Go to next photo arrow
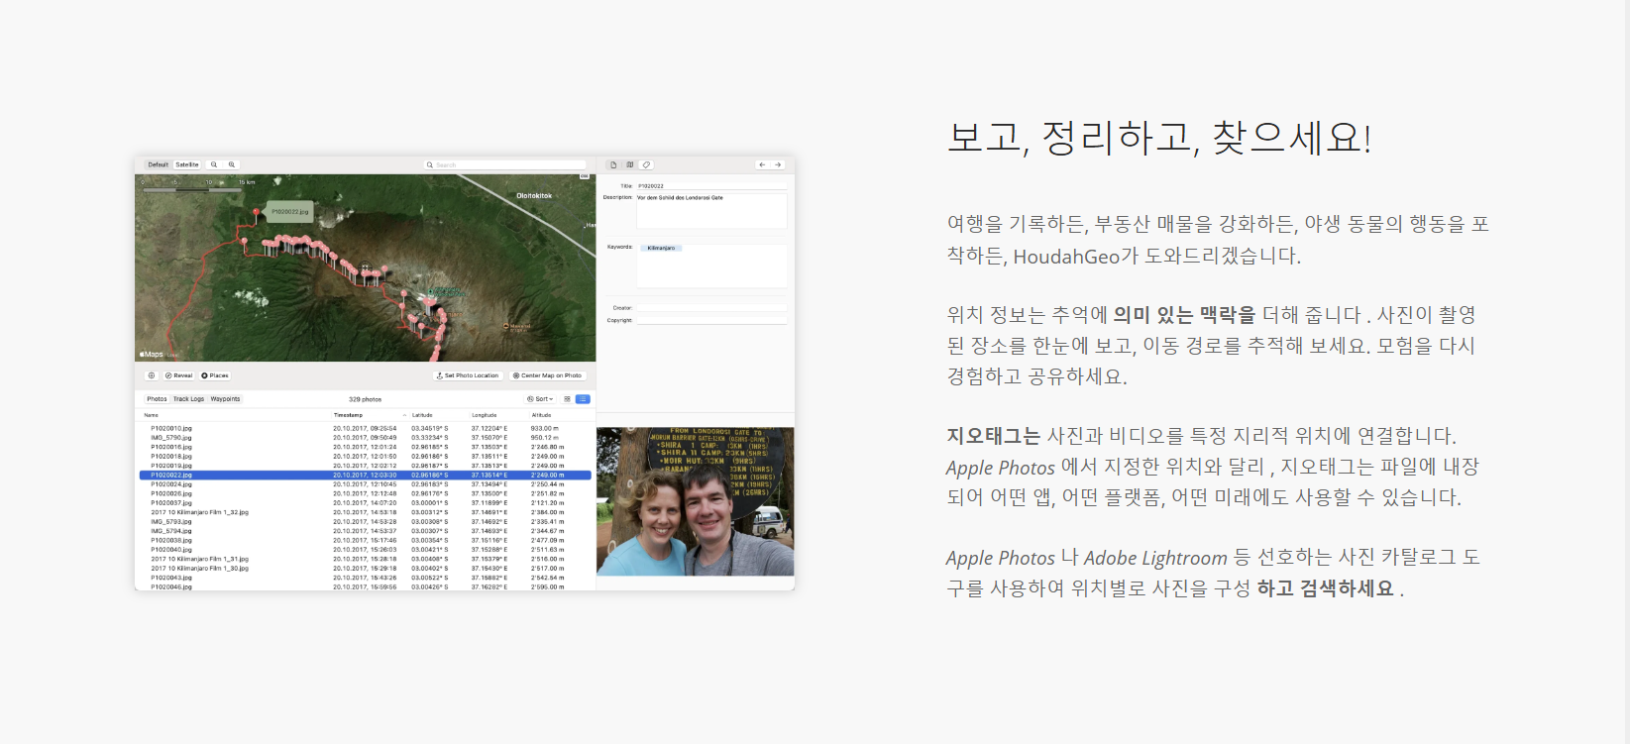The height and width of the screenshot is (744, 1630). (x=779, y=164)
